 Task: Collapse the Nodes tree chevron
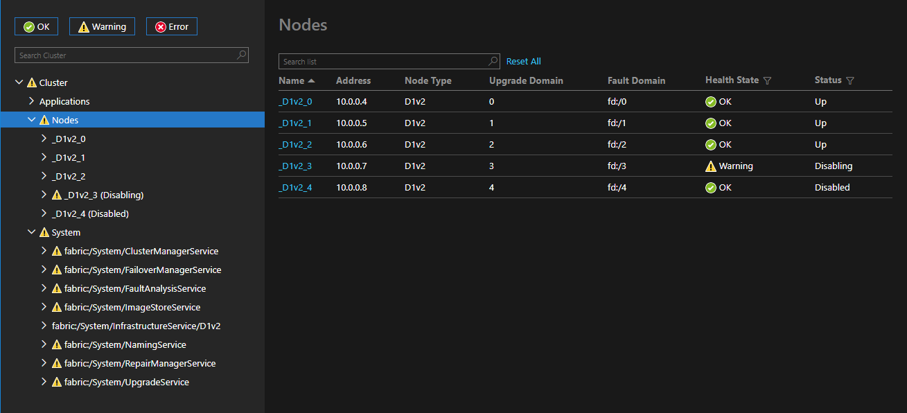coord(31,120)
